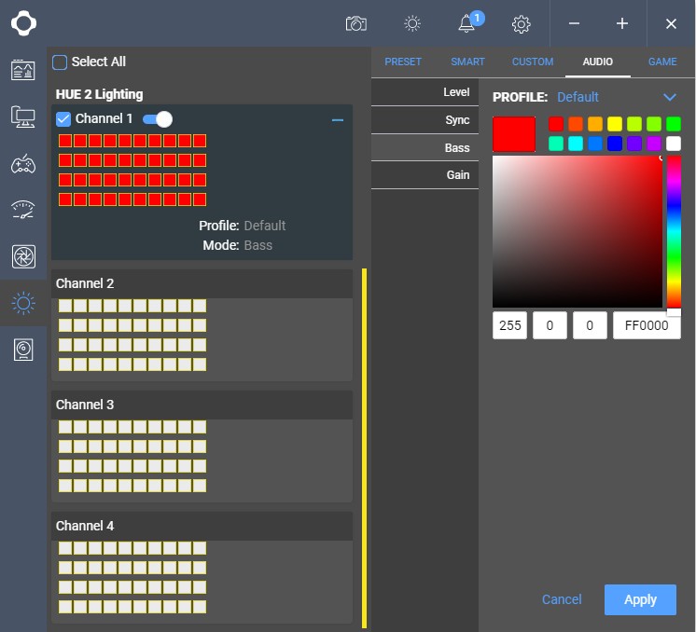The width and height of the screenshot is (696, 632).
Task: Turn off the Channel 1 toggle switch
Action: tap(158, 119)
